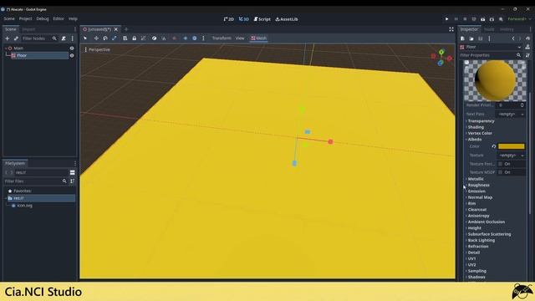Instantiate a child scene via link icon

[16, 38]
